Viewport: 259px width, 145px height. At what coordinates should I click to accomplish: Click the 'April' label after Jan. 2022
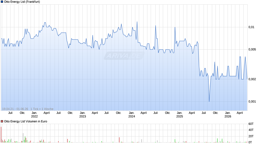coord(47,113)
